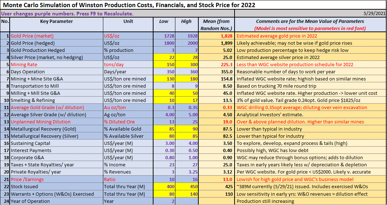Select the Au oz/ton unit cell
This screenshot has height=205, width=387.
[x=128, y=108]
